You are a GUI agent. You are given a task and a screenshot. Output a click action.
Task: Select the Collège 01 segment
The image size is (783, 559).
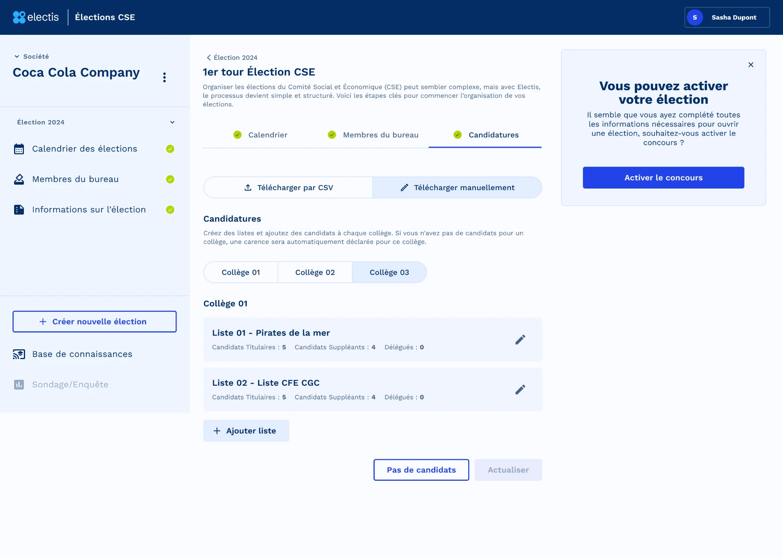tap(241, 272)
